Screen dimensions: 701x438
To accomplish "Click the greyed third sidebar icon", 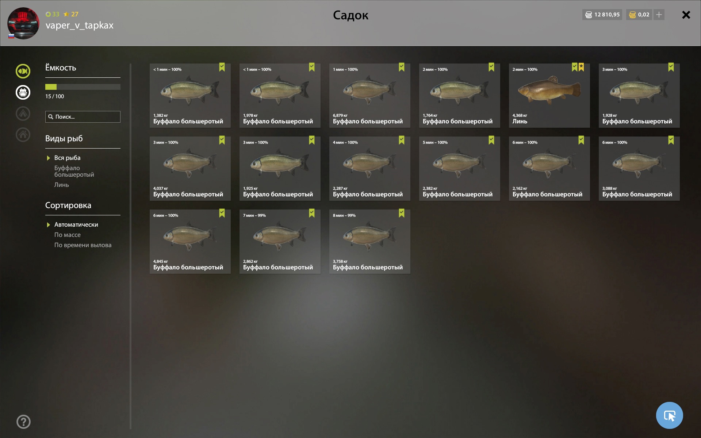I will tap(23, 114).
